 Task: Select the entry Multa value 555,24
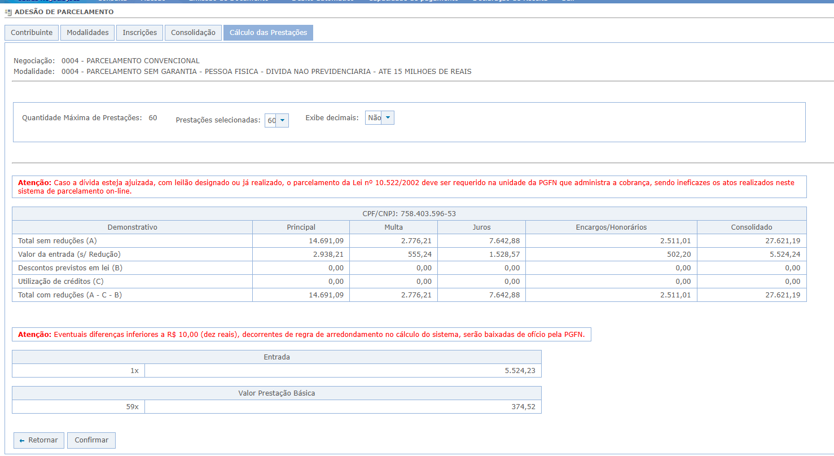[420, 255]
